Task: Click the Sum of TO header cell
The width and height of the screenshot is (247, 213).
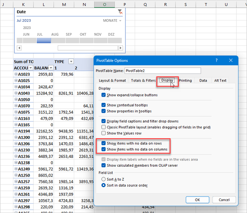Action: click(23, 61)
